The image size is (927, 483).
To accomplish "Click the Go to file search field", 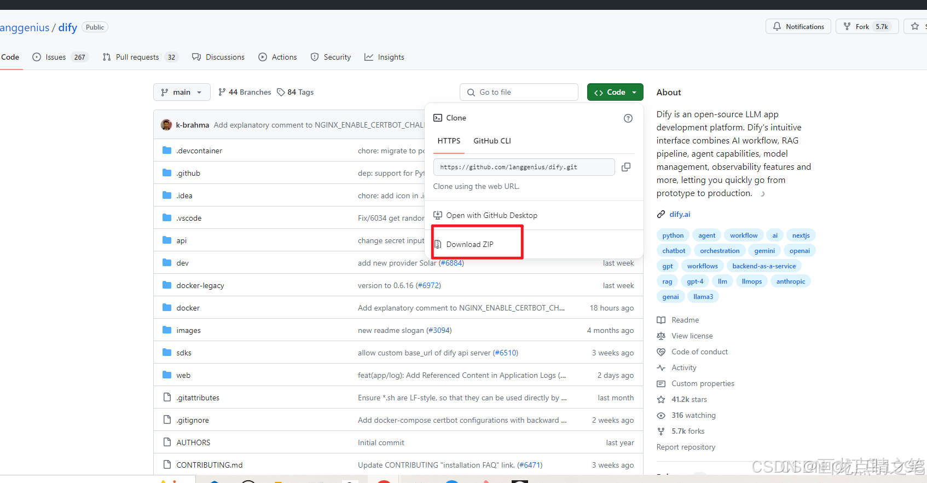I will coord(519,92).
